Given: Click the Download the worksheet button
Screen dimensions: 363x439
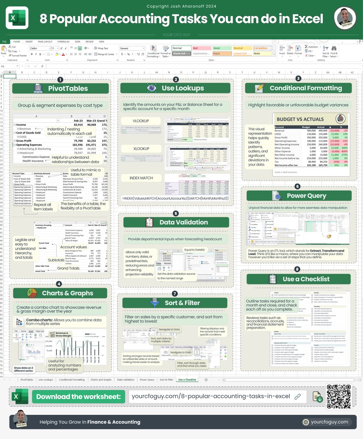Looking at the screenshot, I should coord(78,397).
